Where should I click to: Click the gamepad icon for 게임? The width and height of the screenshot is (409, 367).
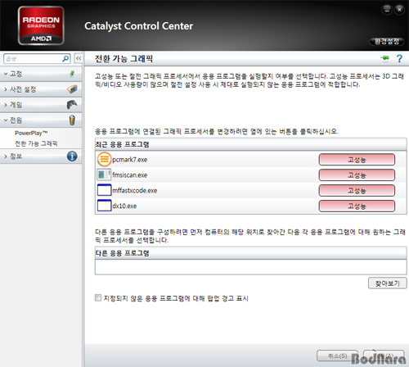tap(72, 105)
